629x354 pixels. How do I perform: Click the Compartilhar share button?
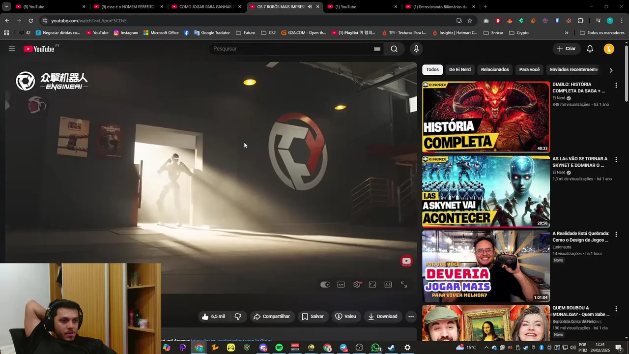[x=272, y=317]
